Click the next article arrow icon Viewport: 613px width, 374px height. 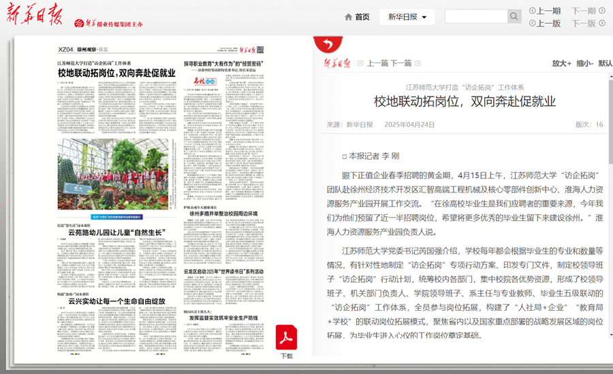[420, 63]
